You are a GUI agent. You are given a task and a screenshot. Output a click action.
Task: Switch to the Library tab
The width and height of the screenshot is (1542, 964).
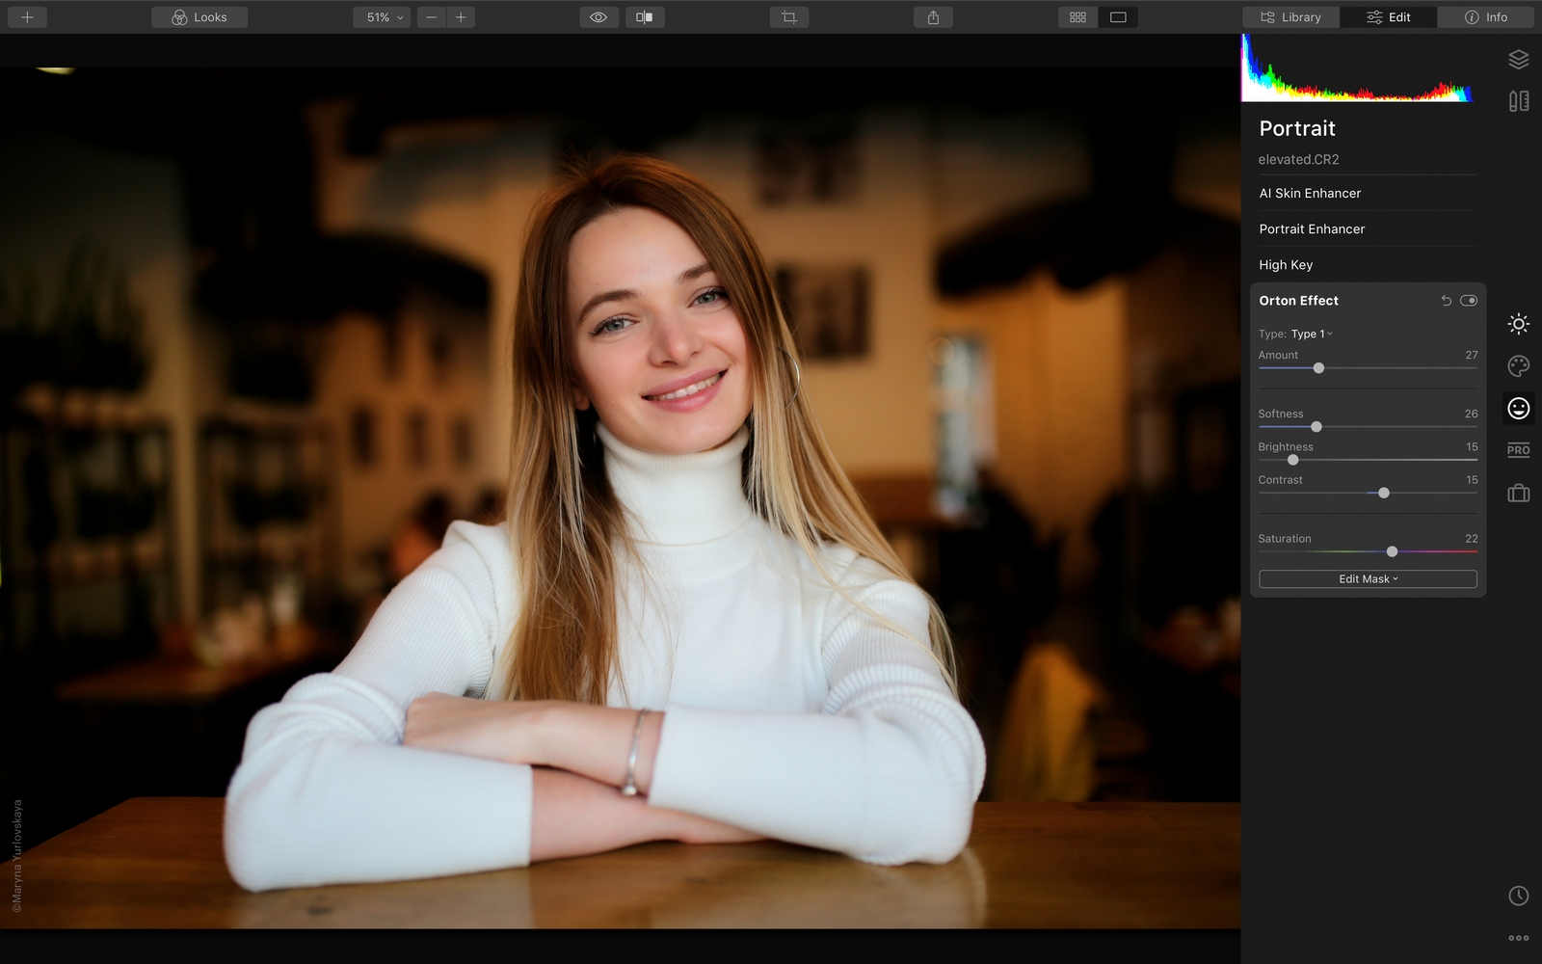pyautogui.click(x=1290, y=17)
